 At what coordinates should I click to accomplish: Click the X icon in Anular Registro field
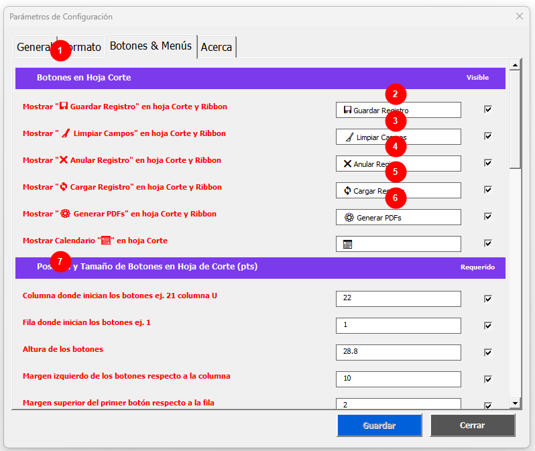pos(347,164)
